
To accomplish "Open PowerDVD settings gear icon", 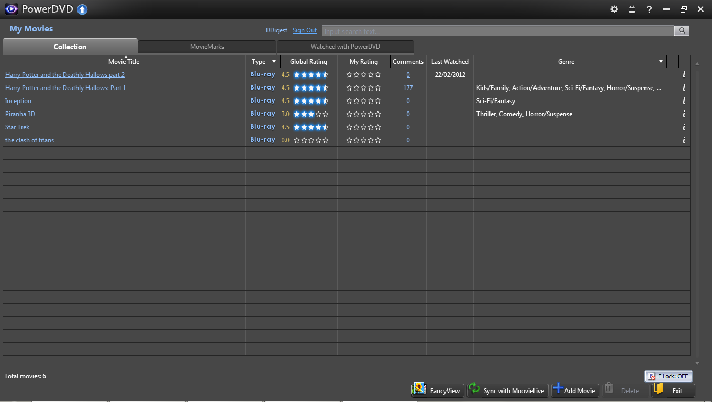I will (x=614, y=9).
